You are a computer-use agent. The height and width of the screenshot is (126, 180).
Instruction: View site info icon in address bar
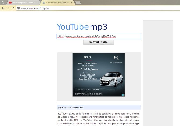coord(18,8)
